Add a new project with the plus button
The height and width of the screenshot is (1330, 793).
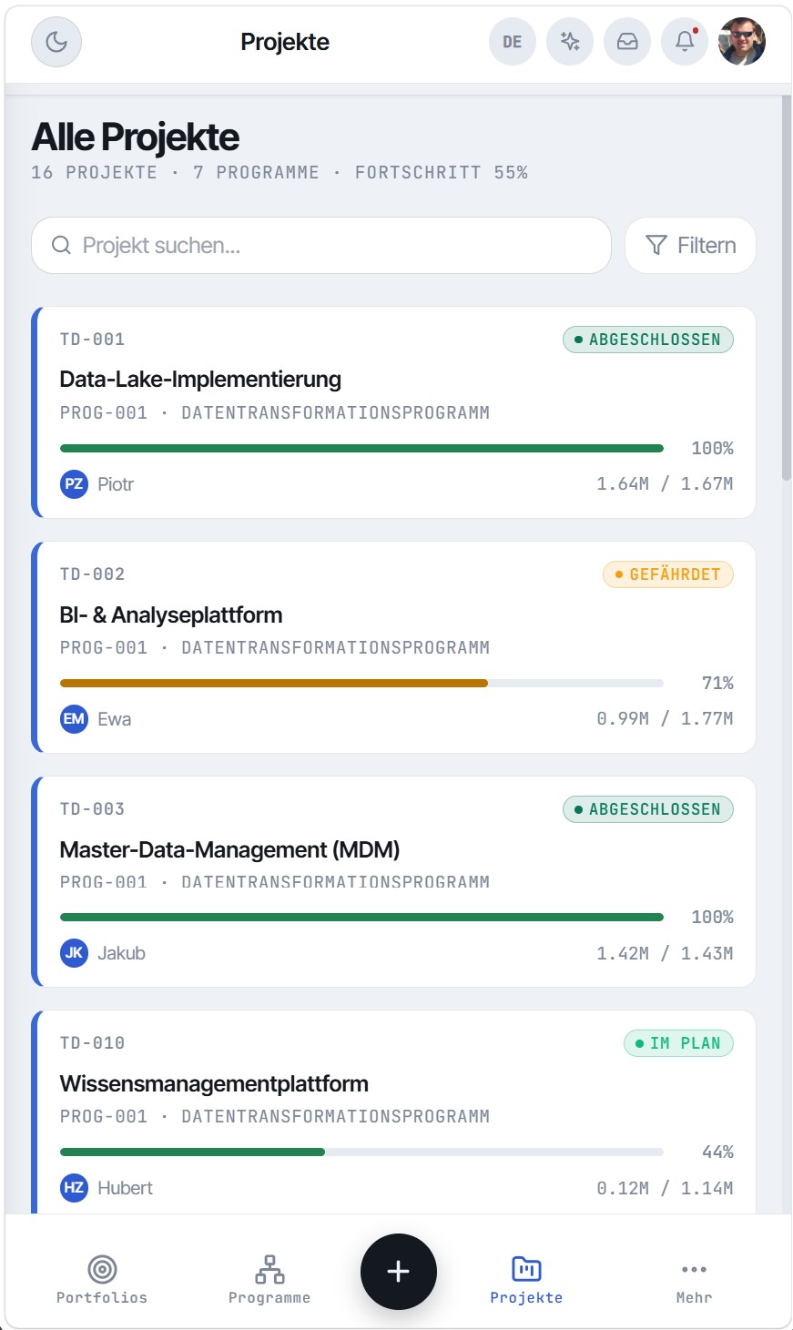coord(399,1272)
